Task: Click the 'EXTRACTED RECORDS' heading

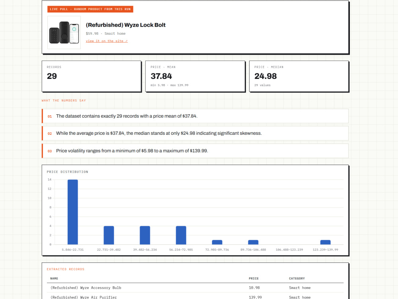Action: [66, 269]
